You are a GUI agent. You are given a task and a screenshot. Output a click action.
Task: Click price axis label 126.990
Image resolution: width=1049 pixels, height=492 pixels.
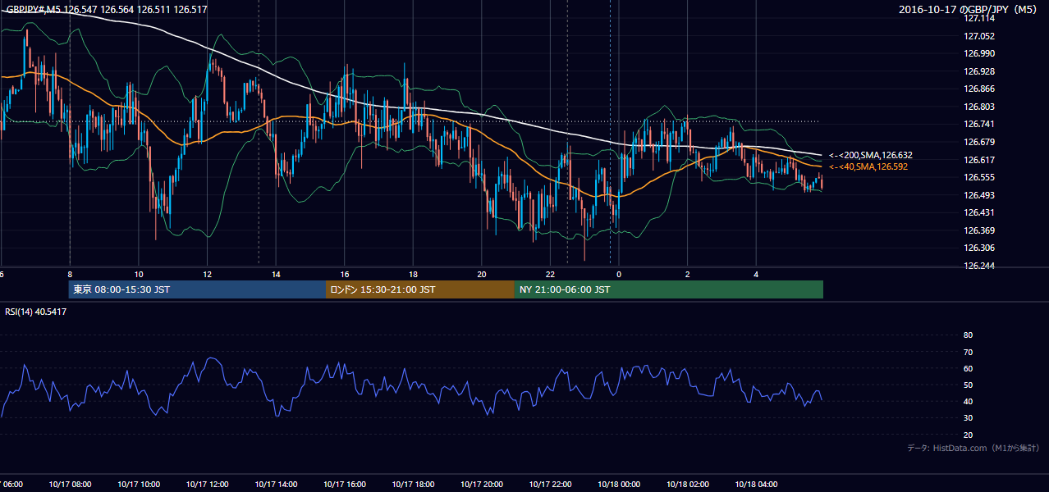pyautogui.click(x=978, y=53)
